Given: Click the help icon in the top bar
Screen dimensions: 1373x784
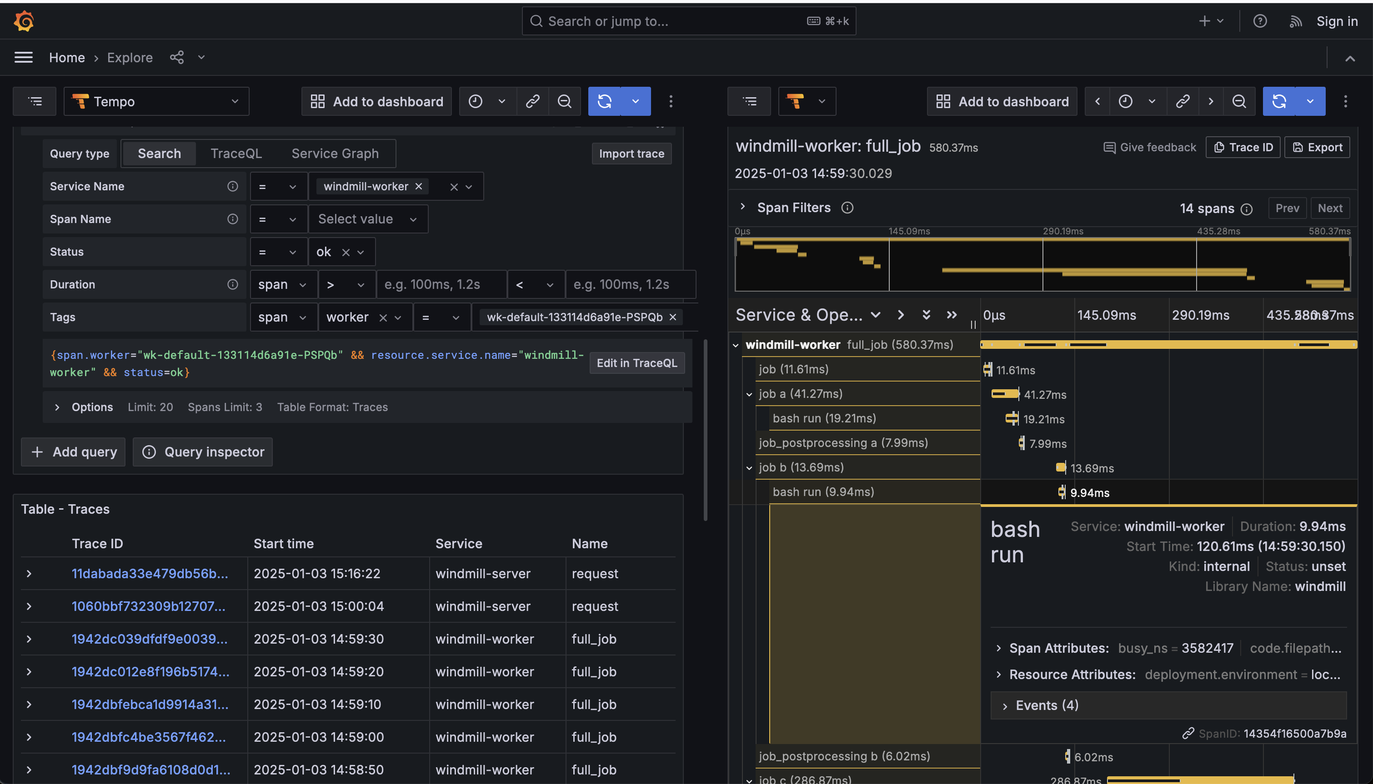Looking at the screenshot, I should coord(1260,21).
